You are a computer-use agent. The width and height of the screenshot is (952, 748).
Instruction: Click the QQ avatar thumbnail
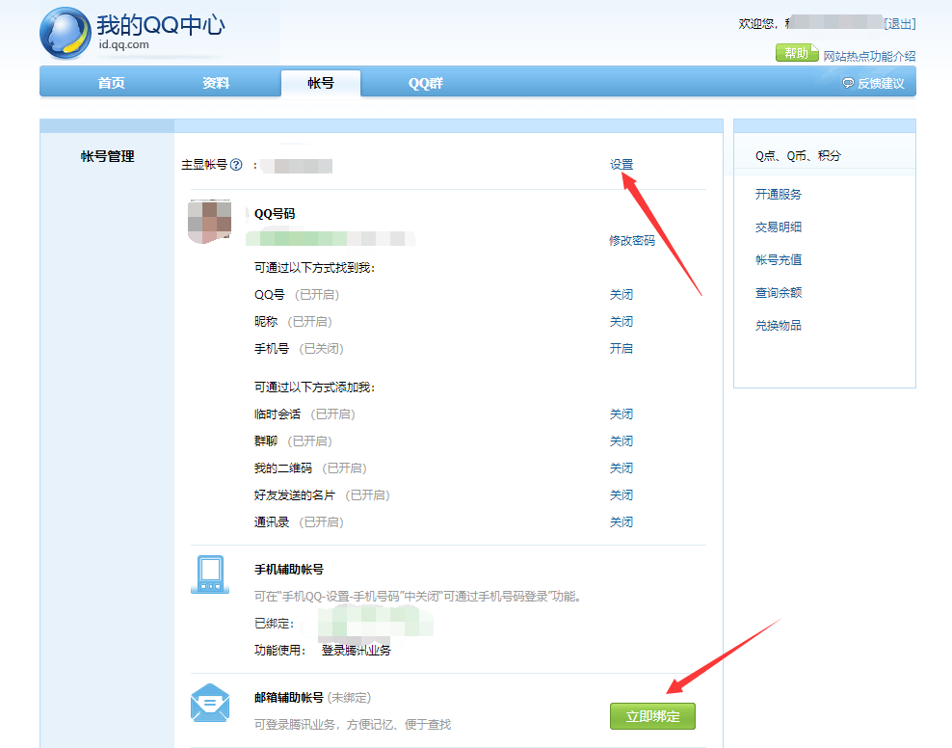tap(209, 222)
